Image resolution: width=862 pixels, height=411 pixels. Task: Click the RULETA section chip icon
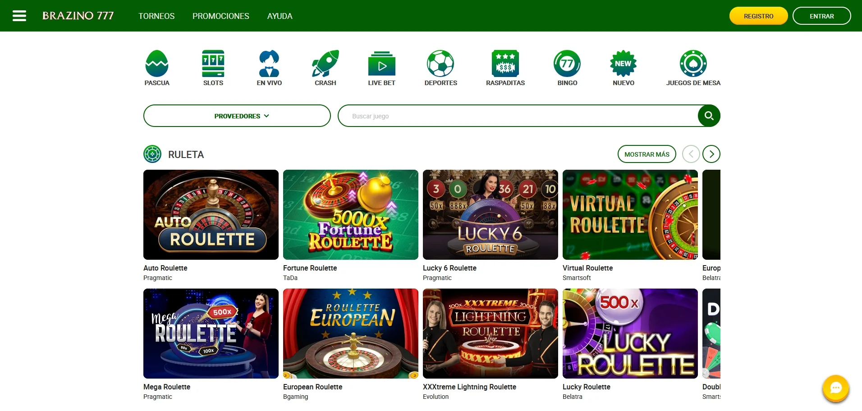[x=153, y=154]
